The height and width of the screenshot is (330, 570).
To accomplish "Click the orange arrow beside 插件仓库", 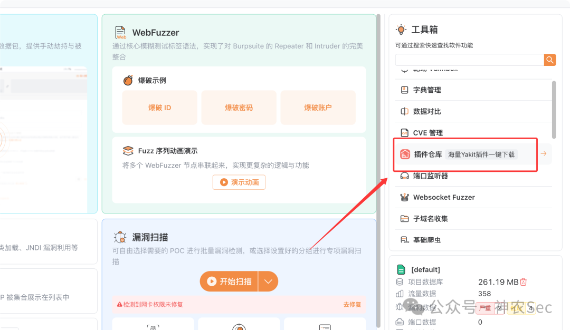I will coord(544,154).
